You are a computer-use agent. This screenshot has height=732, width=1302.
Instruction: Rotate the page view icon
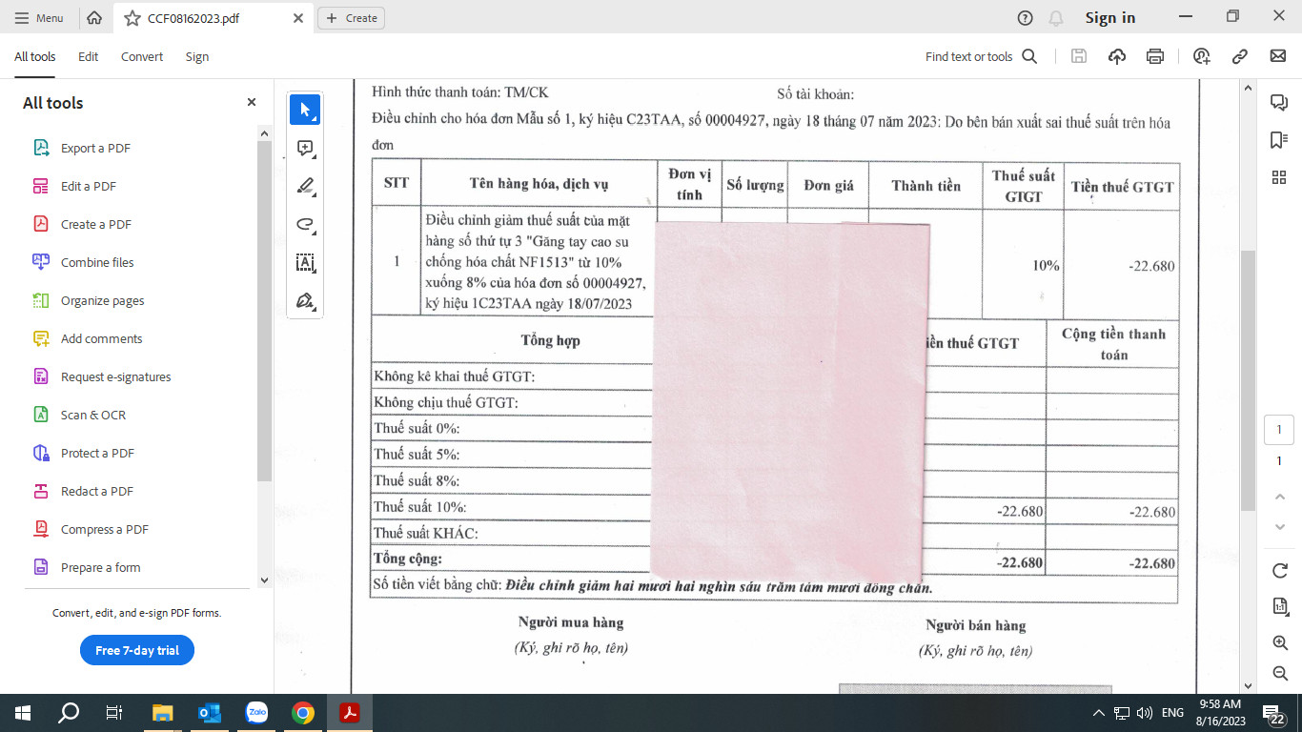tap(1280, 571)
